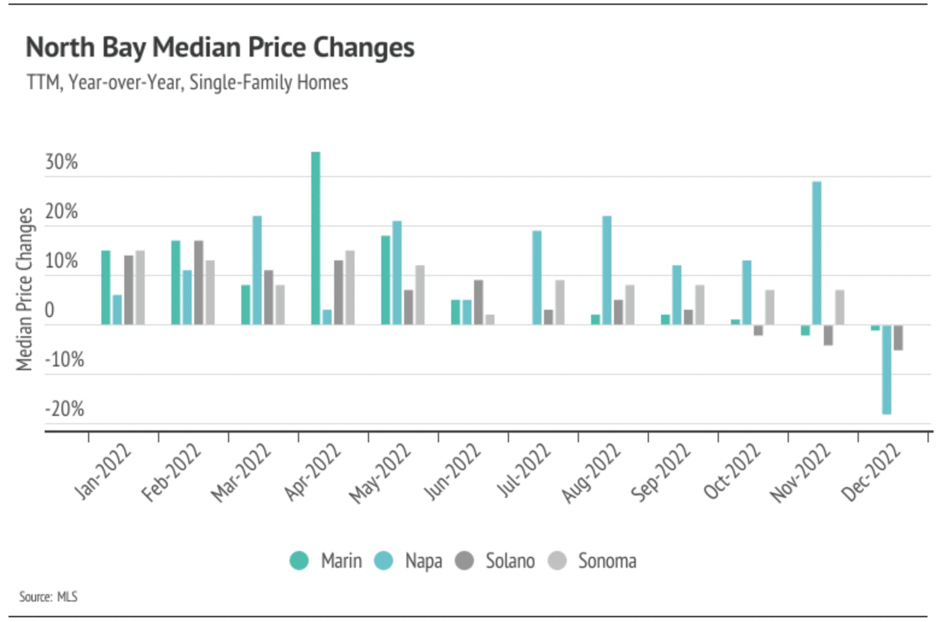Toggle the Marin series legend label
Viewport: 936px width, 622px height.
pos(341,561)
